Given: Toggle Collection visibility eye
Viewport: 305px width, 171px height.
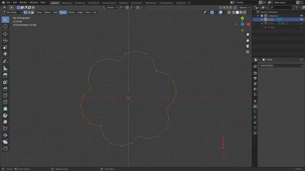Looking at the screenshot, I should 302,16.
